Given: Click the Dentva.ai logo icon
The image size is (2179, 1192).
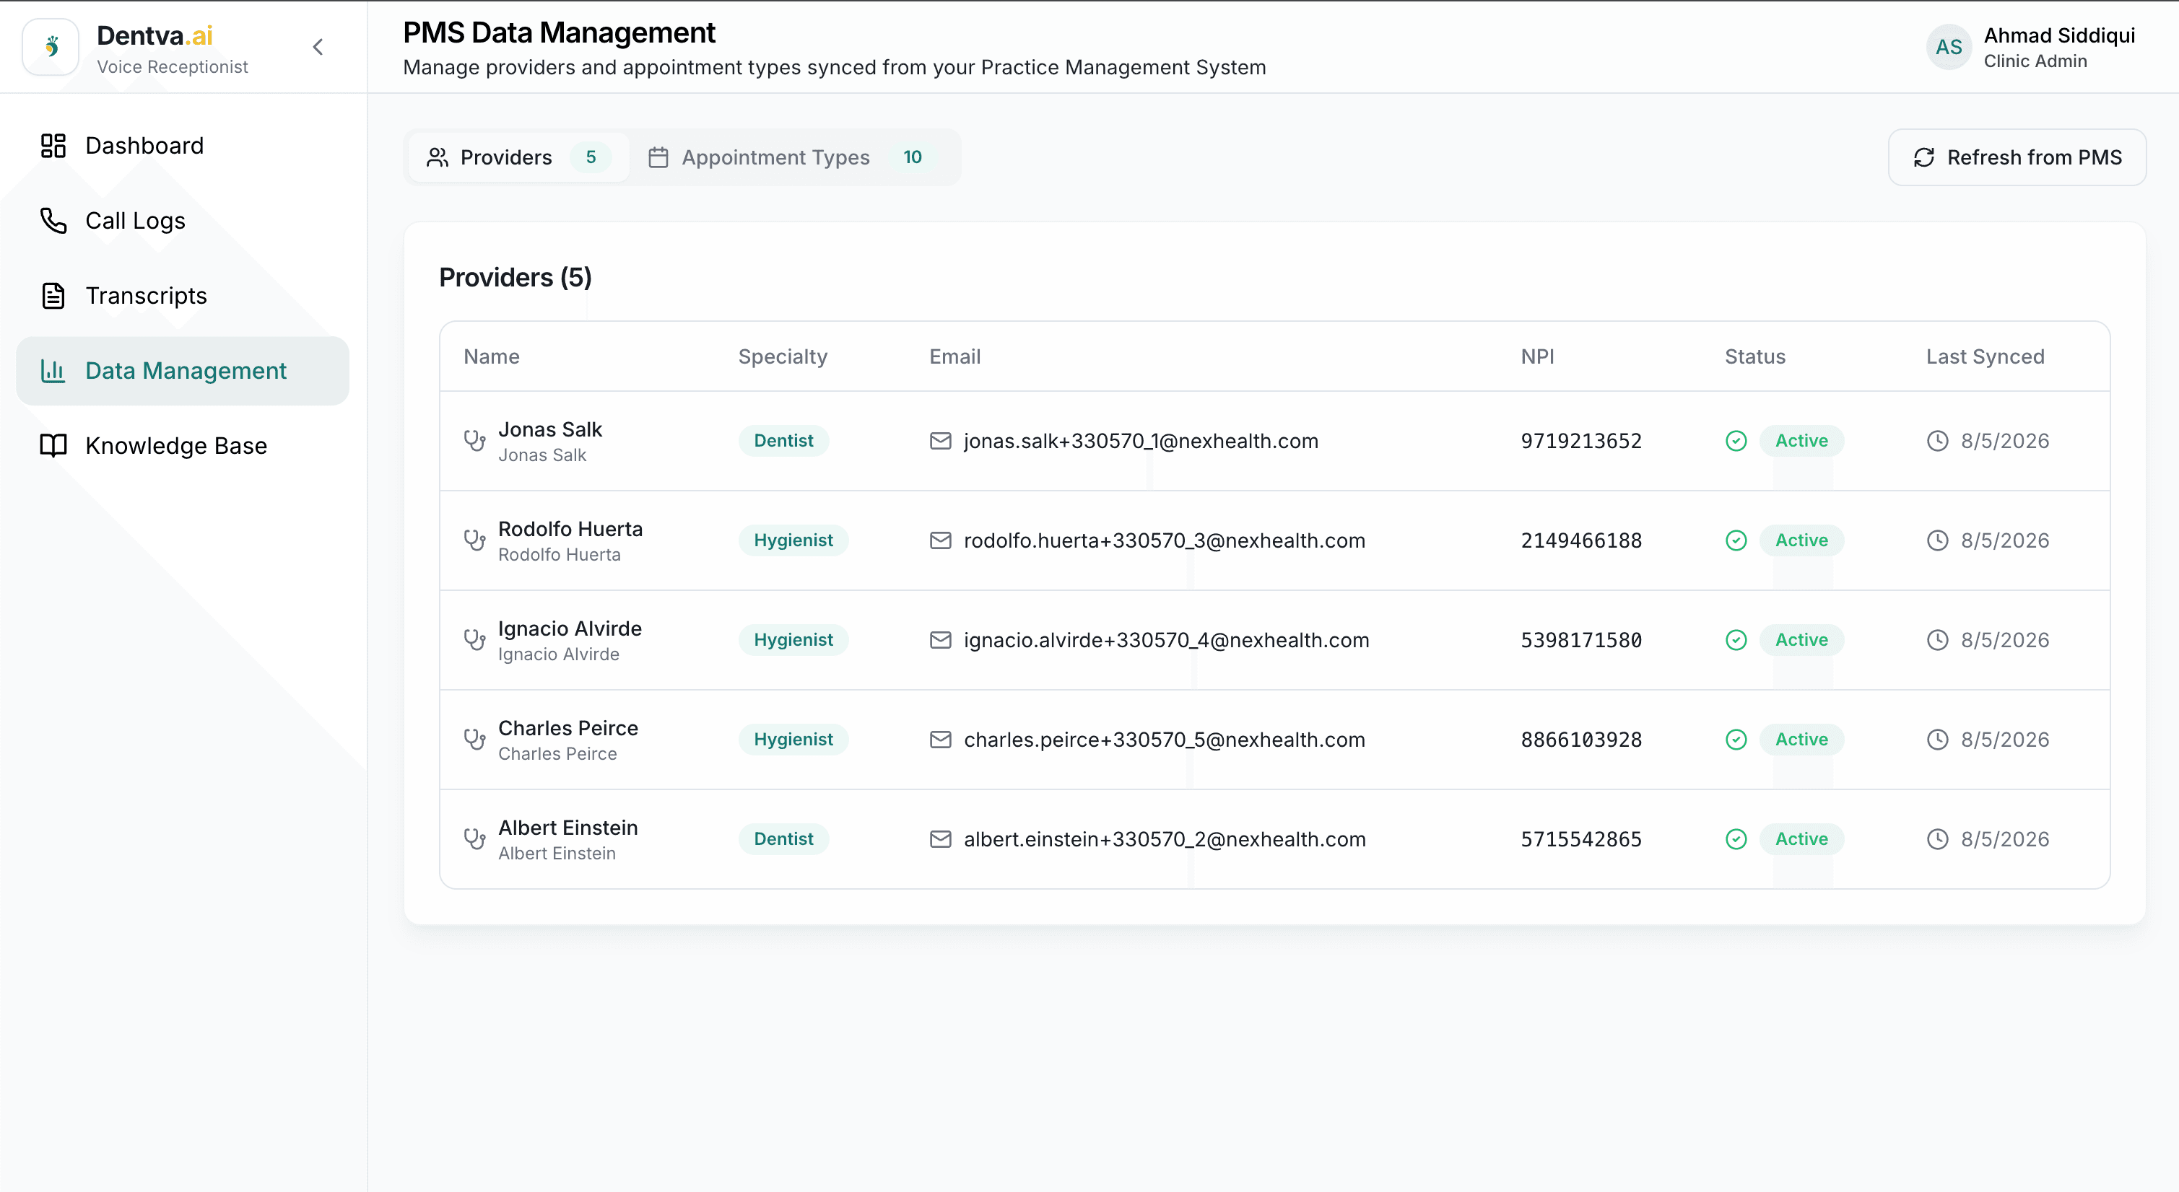Looking at the screenshot, I should coord(51,48).
